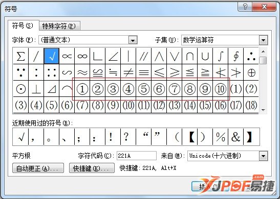Open the 字体 font dropdown
The height and width of the screenshot is (199, 280).
[x=133, y=40]
